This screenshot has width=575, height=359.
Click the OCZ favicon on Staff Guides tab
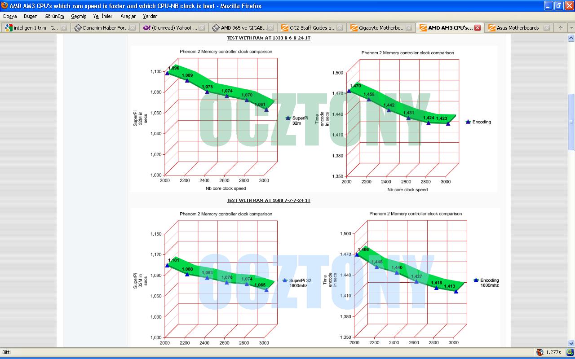tap(285, 28)
